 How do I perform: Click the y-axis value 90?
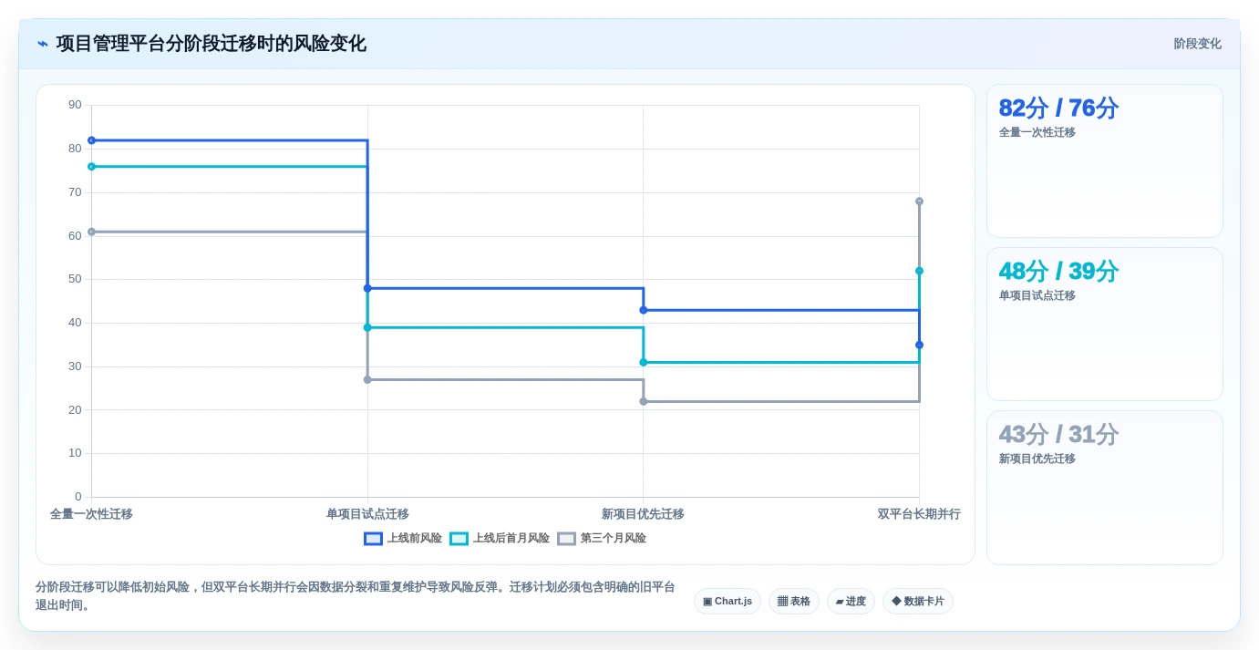pos(75,105)
